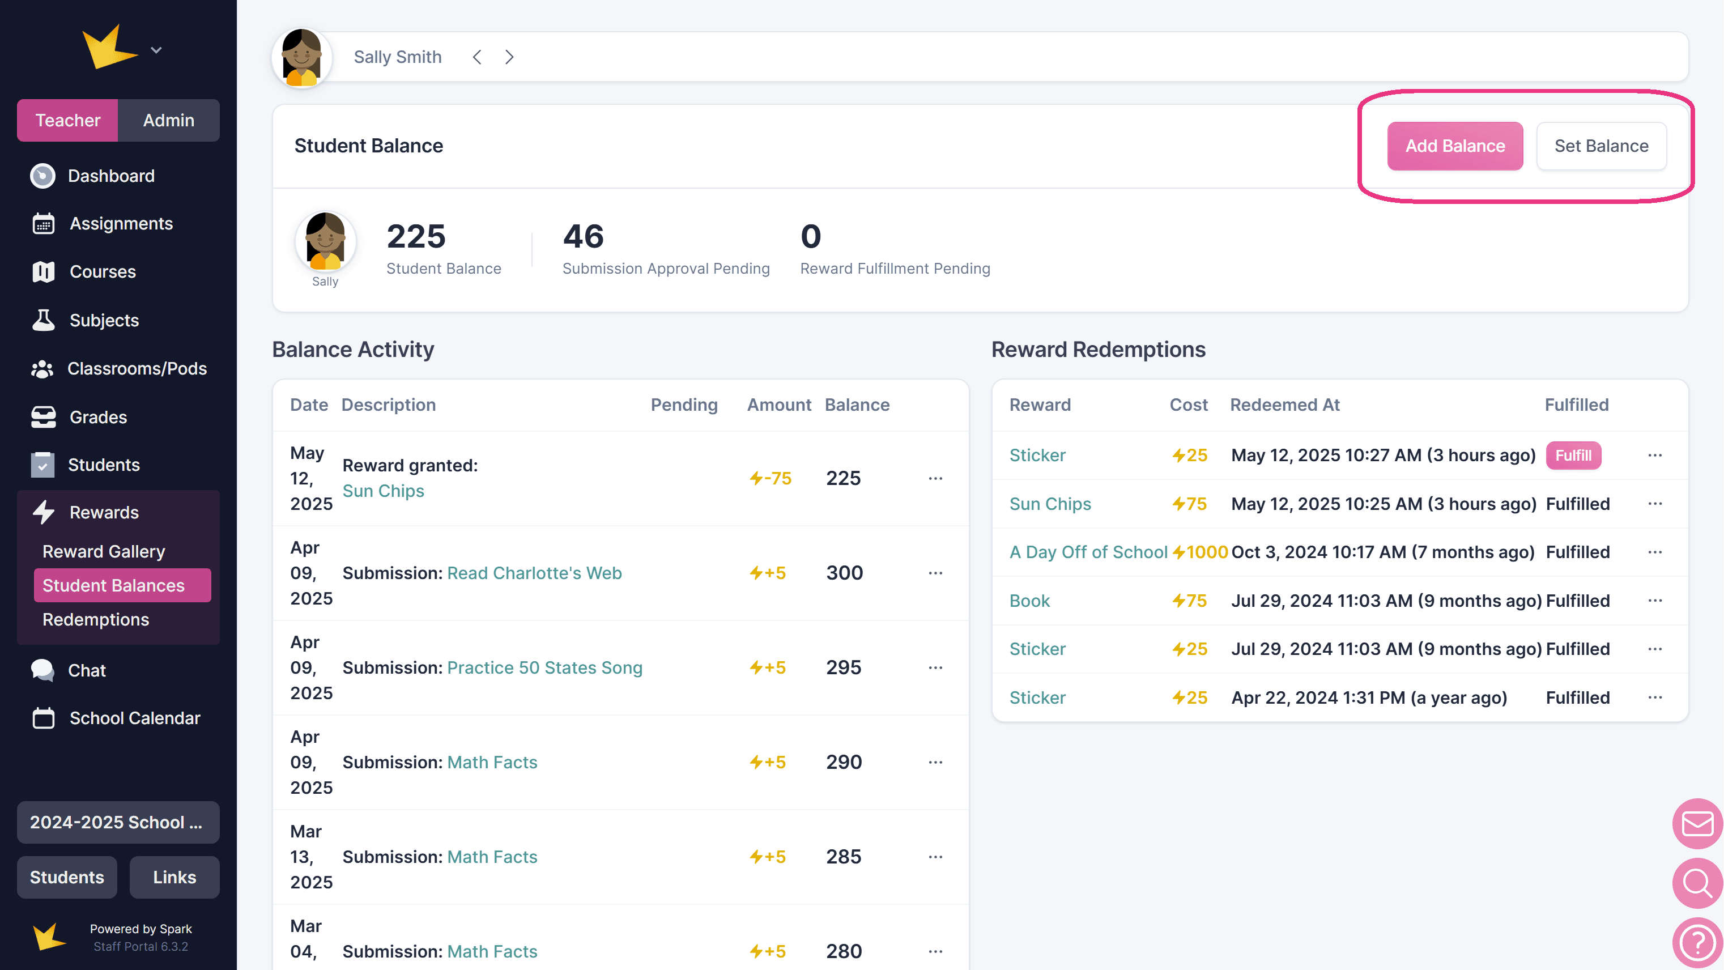Switch to Teacher mode toggle

click(x=67, y=121)
